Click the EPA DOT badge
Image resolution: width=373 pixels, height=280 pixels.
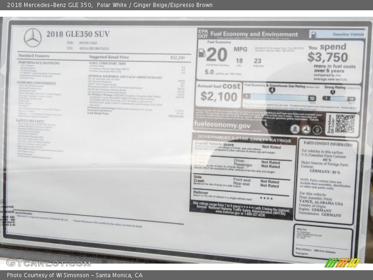(x=203, y=34)
